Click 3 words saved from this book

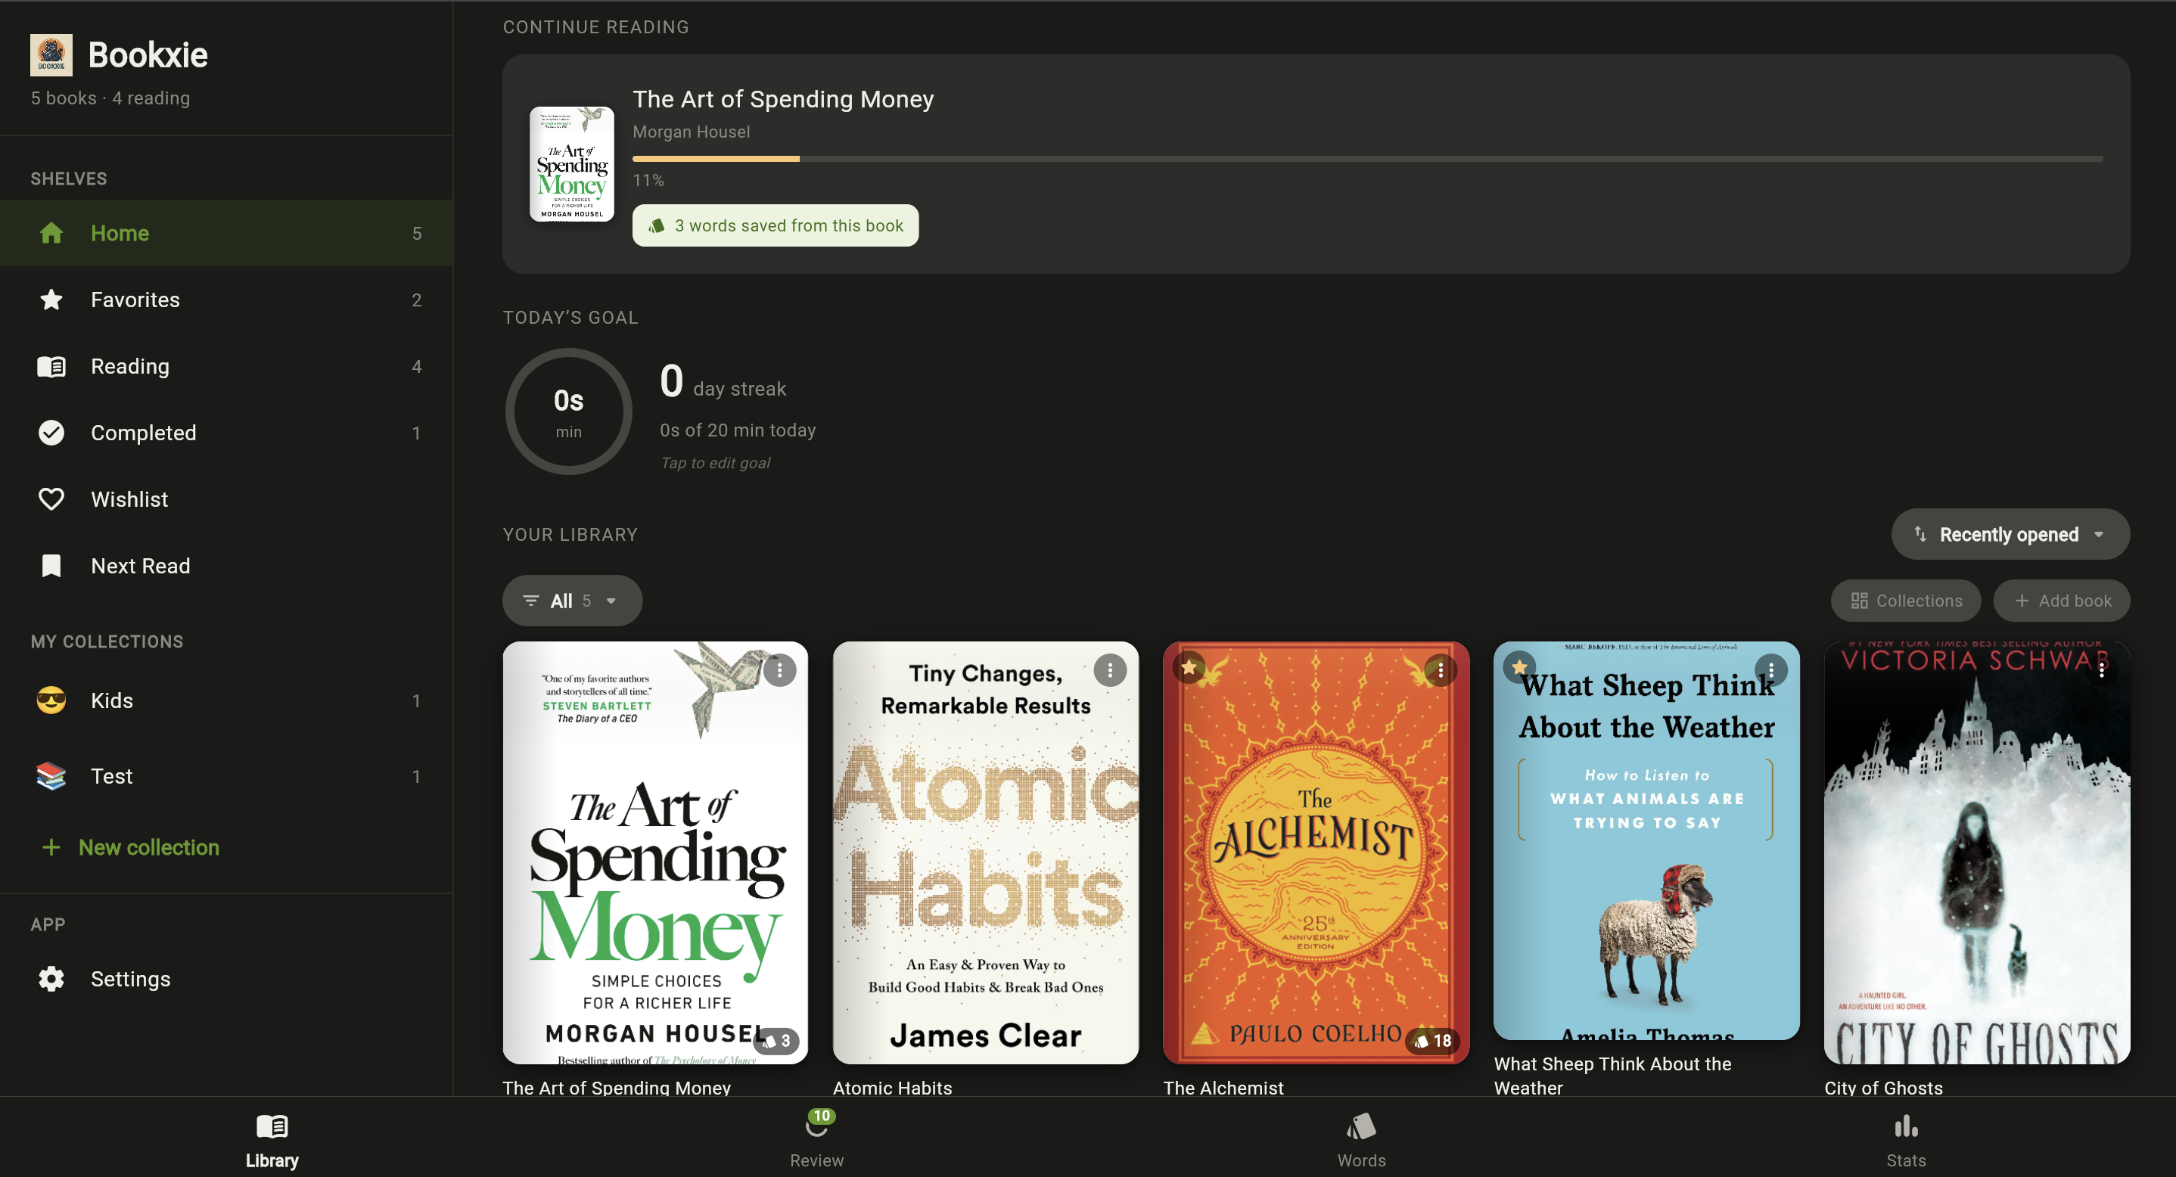(x=776, y=225)
